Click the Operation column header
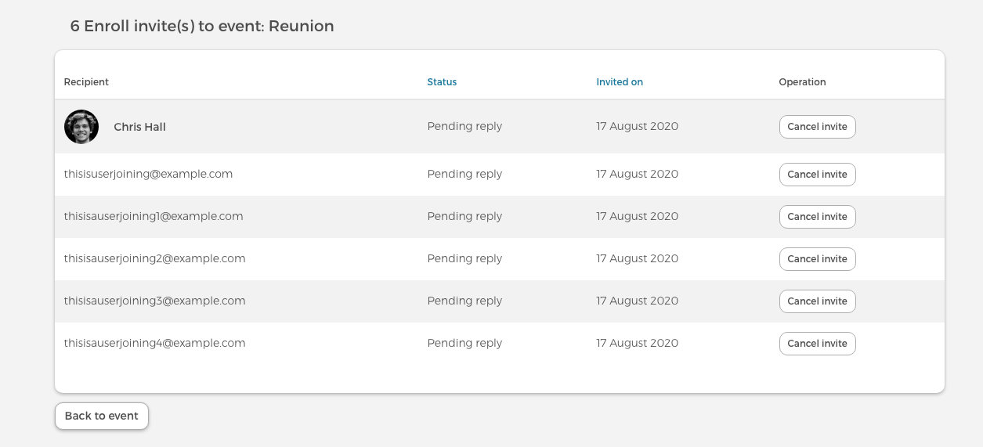Viewport: 983px width, 447px height. 802,82
